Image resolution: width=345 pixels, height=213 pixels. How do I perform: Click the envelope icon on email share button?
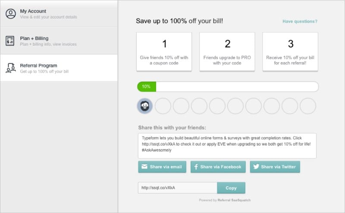coord(144,166)
